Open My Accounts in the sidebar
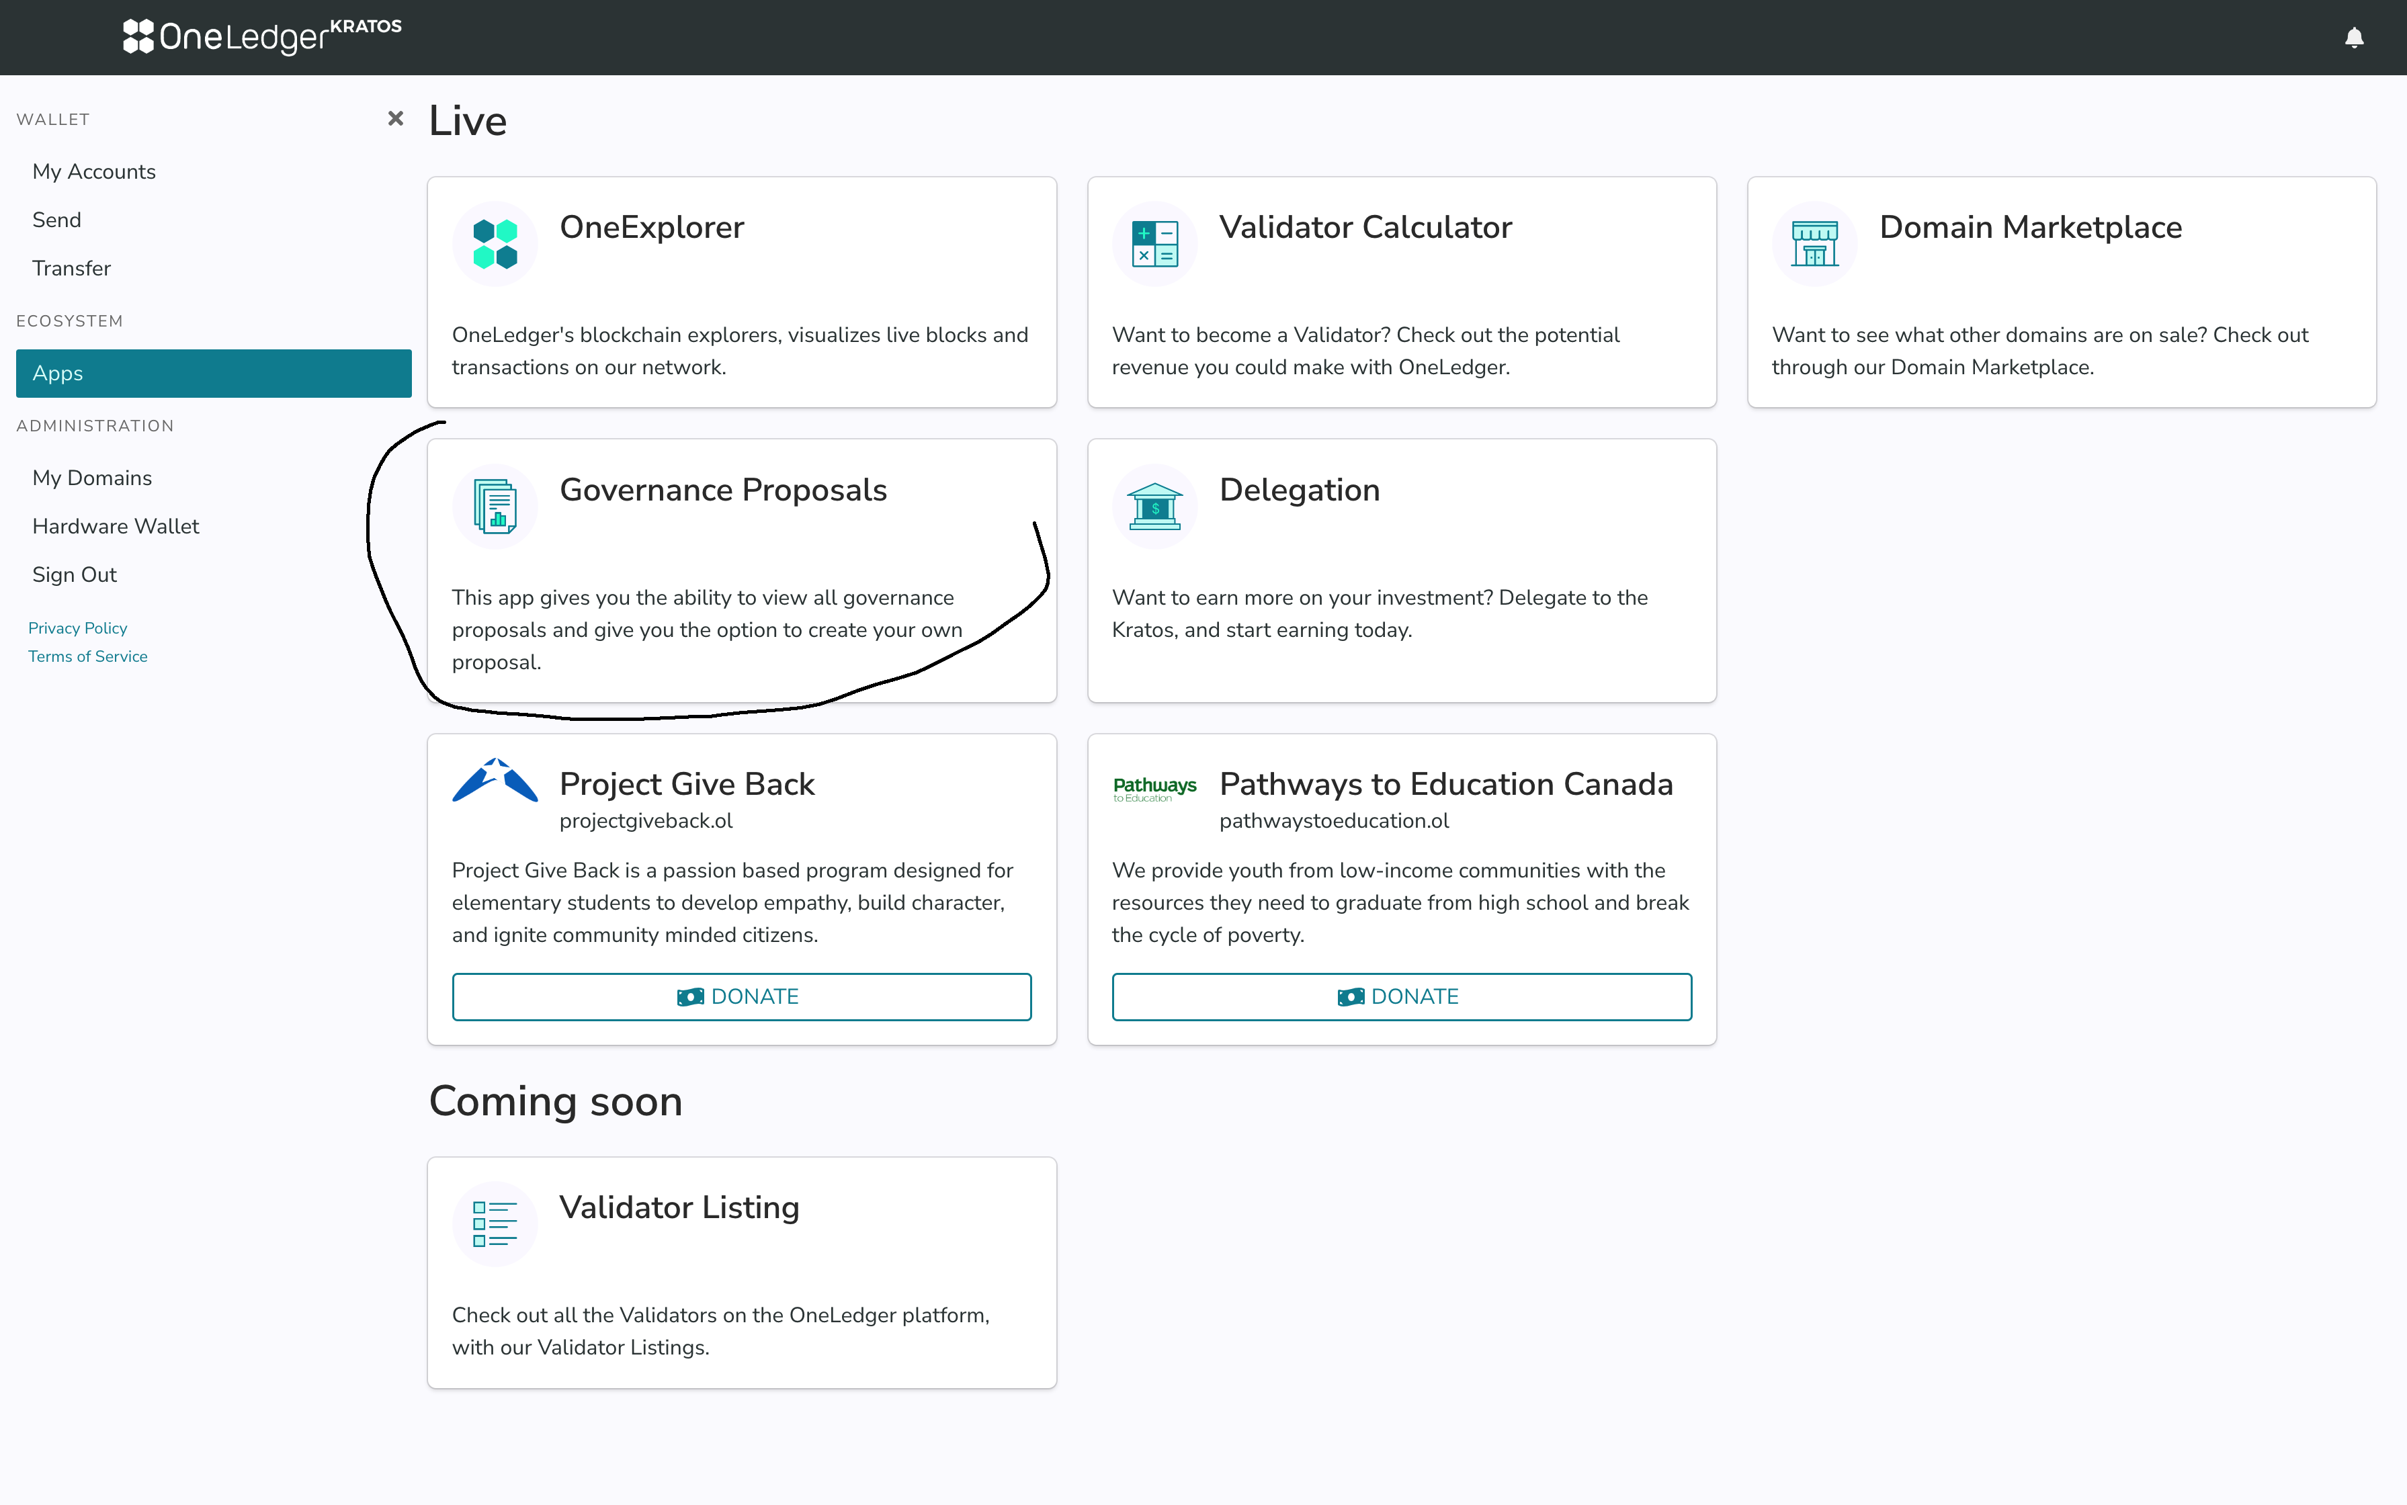Viewport: 2407px width, 1505px height. (93, 171)
